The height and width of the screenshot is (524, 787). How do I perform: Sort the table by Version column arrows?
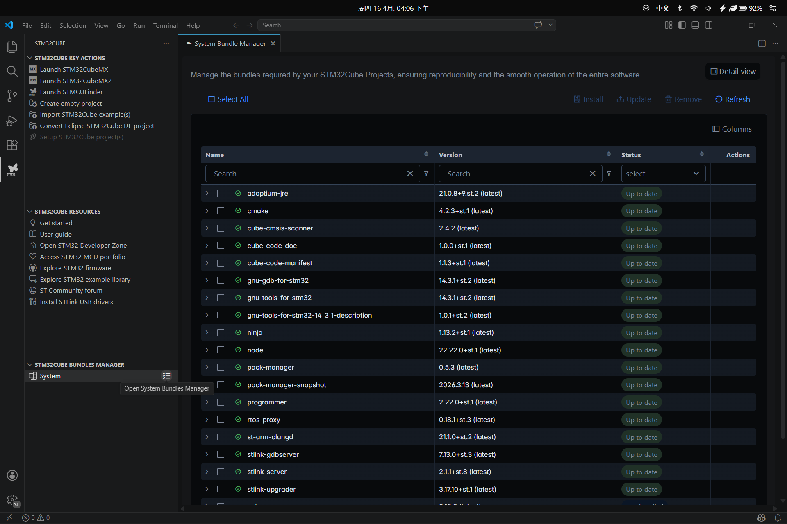click(x=609, y=154)
